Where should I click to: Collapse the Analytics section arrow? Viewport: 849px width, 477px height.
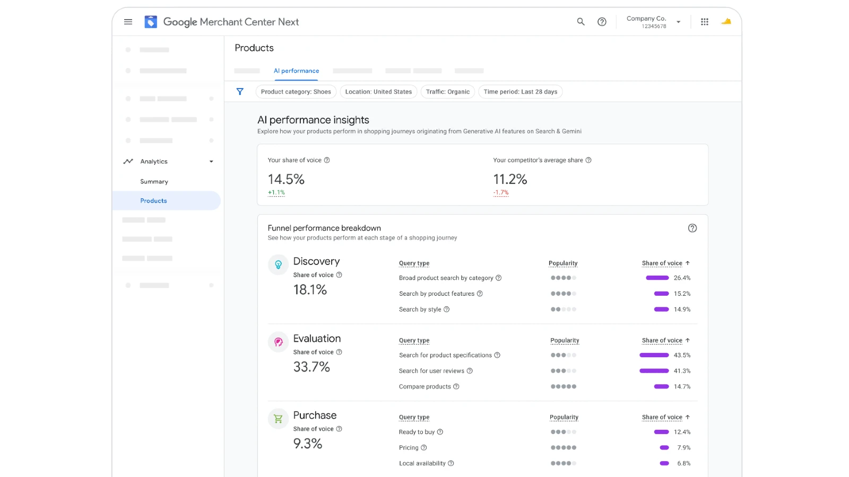tap(211, 162)
